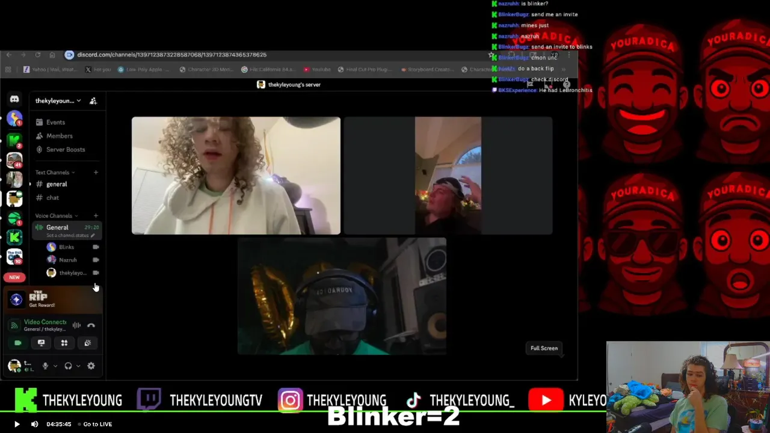Viewport: 770px width, 433px height.
Task: Collapse the Voice Channels category
Action: pyautogui.click(x=57, y=216)
